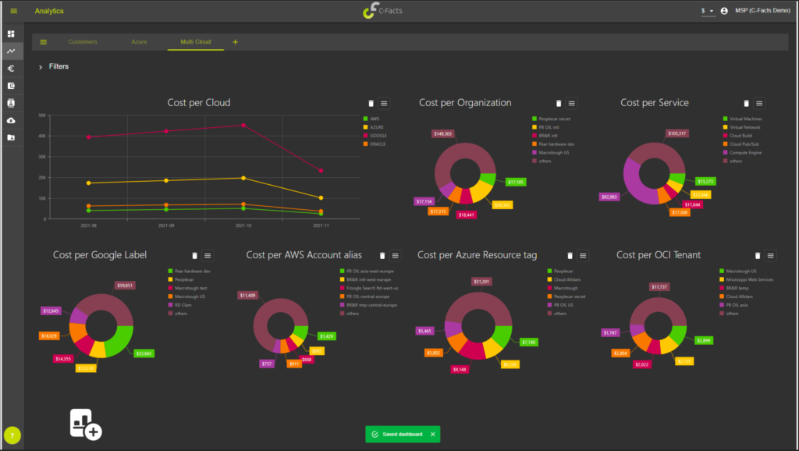Click the $33,665 label in Google Label chart
799x451 pixels.
pos(144,353)
